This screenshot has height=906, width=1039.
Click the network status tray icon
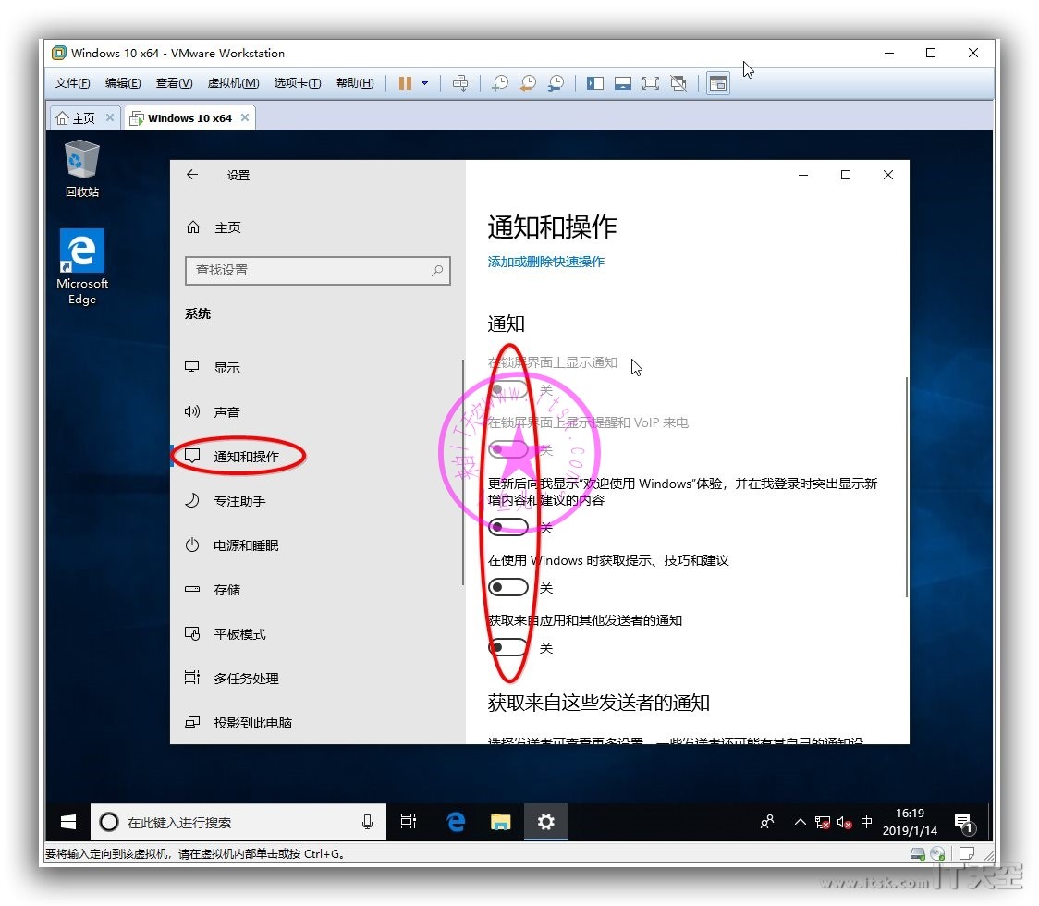822,823
